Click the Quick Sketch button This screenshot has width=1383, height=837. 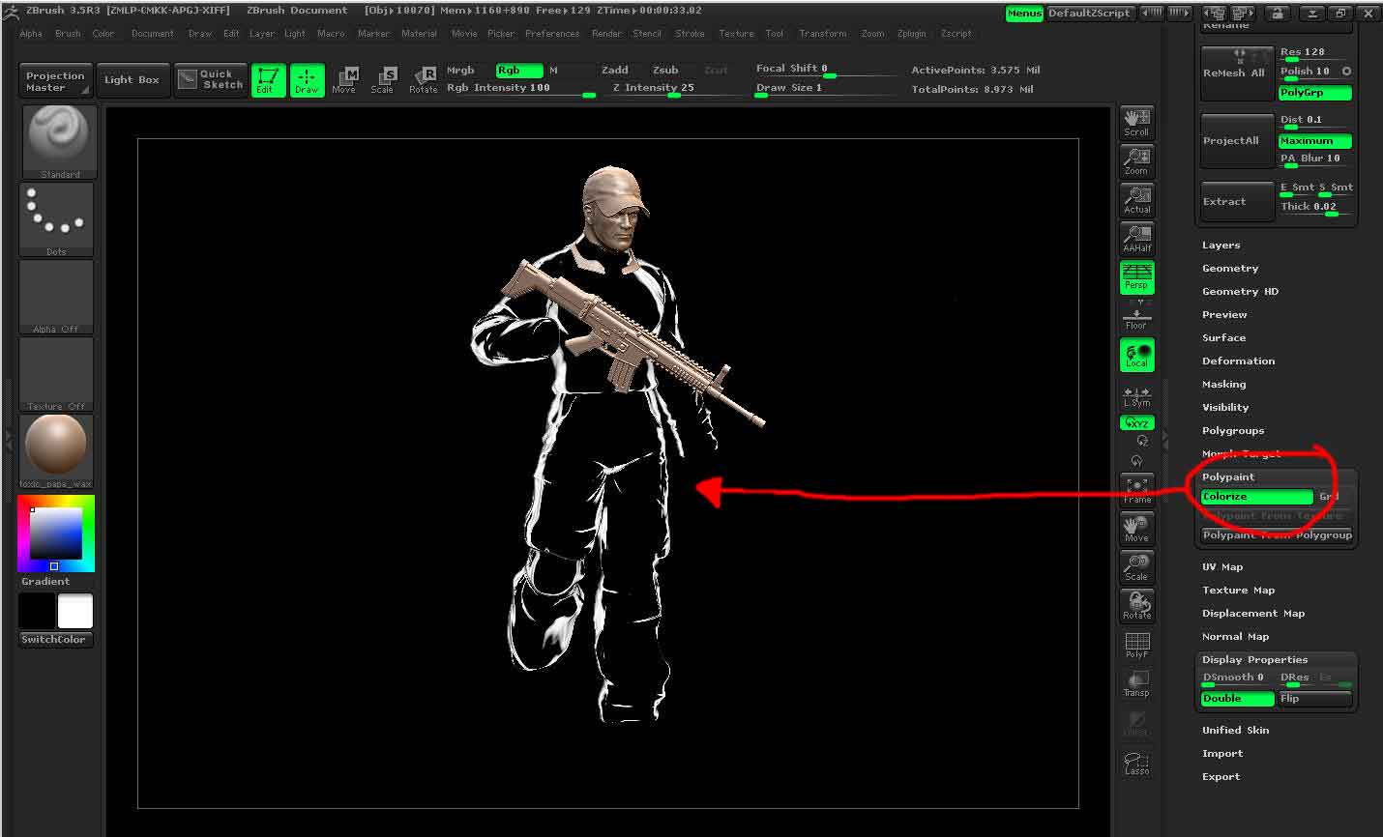pyautogui.click(x=211, y=80)
